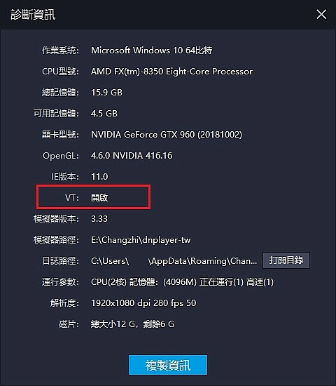Click the 日誌路徑 AppData path text
Screen dimensions: 336x386
coord(174,260)
